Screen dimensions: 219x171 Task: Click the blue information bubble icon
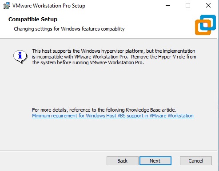(20, 57)
